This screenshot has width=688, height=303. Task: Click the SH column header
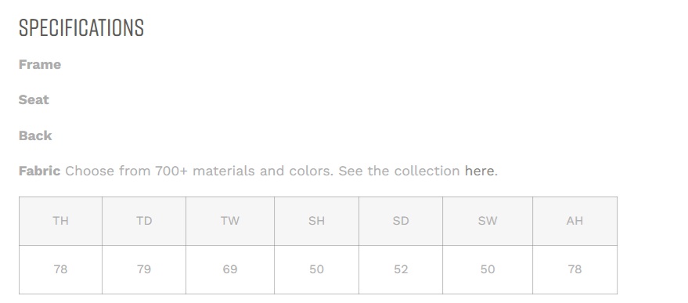click(x=316, y=221)
